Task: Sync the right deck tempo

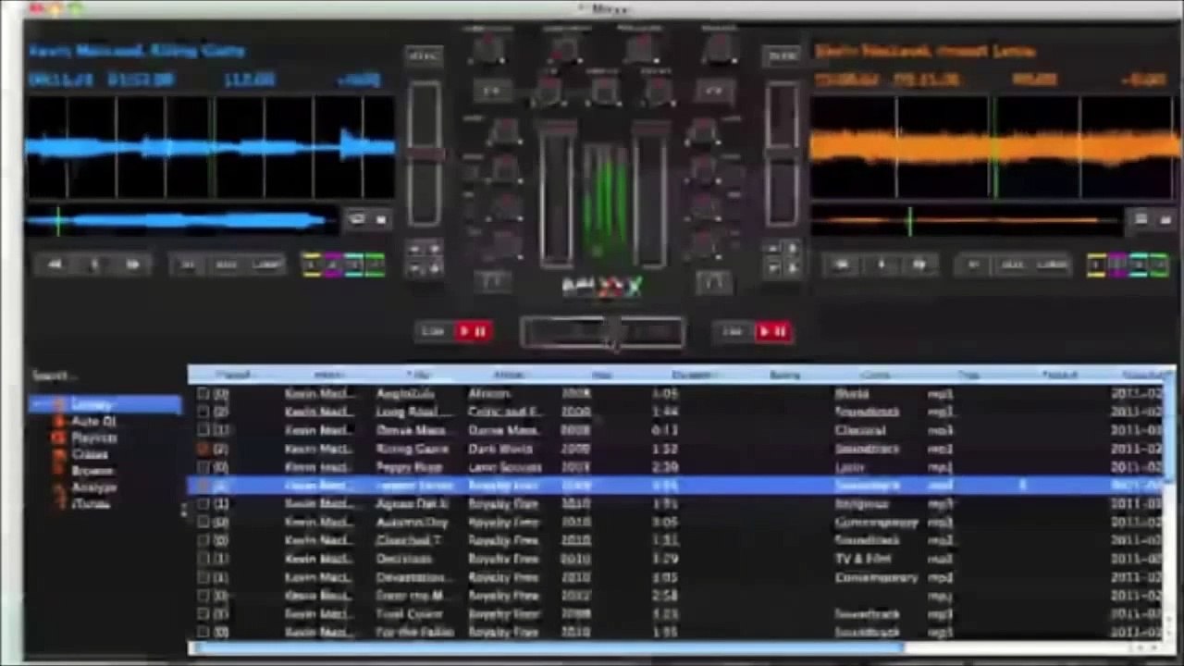Action: (783, 56)
